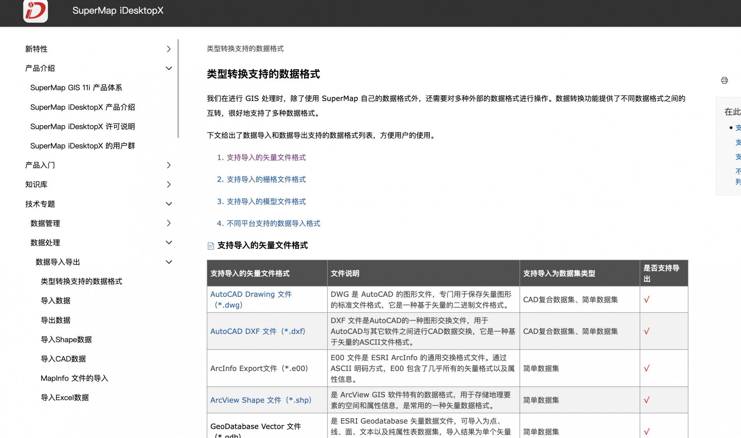Open the 导入数据 sidebar item
This screenshot has height=438, width=741.
(55, 301)
